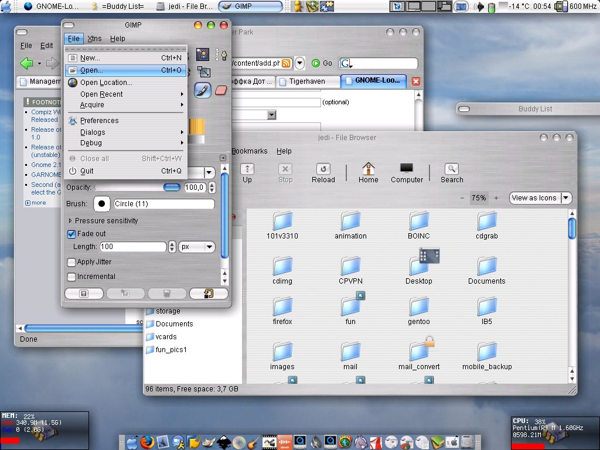Reset GIMP tool options to defaults
The height and width of the screenshot is (450, 600).
[209, 294]
